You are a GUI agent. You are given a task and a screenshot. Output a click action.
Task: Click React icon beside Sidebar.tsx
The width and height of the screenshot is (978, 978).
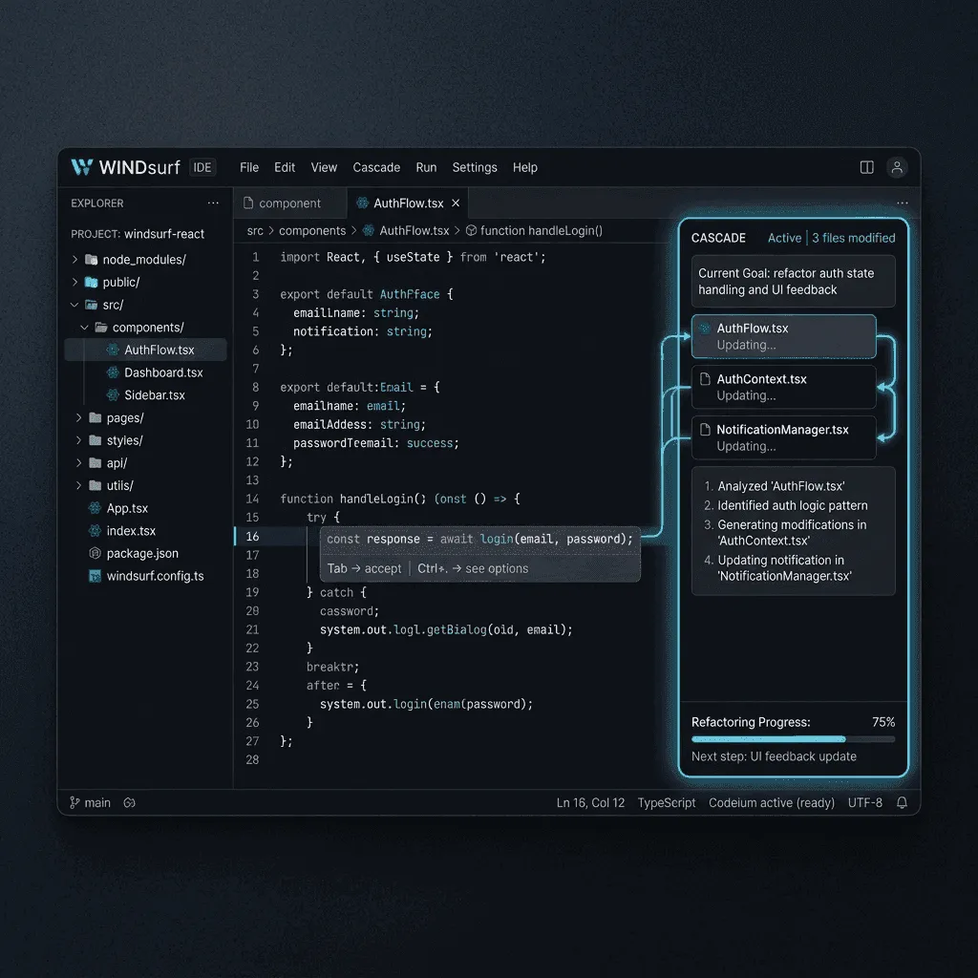[113, 394]
